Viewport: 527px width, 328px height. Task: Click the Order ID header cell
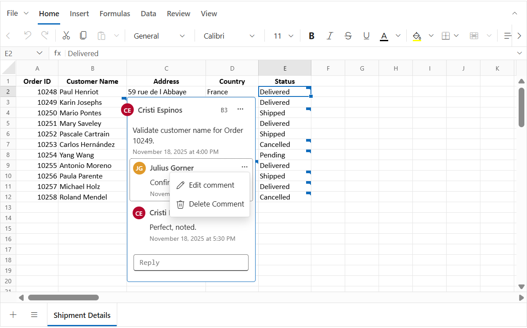pos(37,81)
